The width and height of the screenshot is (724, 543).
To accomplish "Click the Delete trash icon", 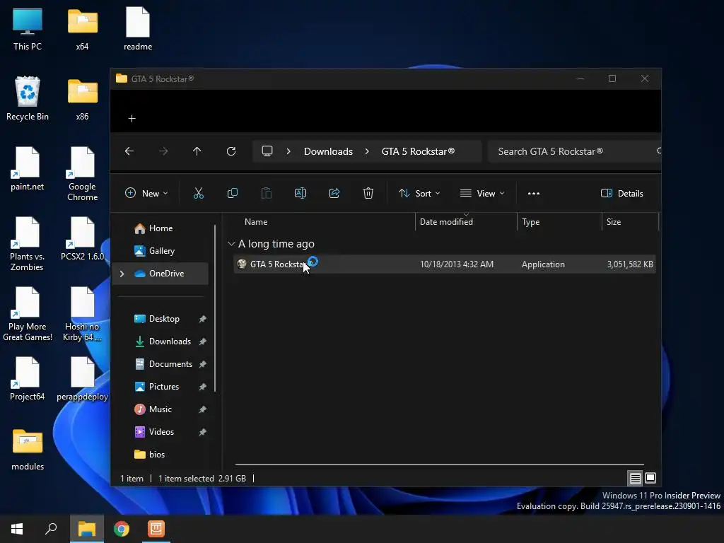I will 368,194.
